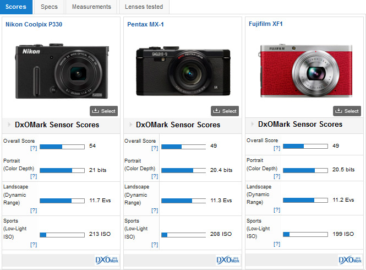Open help [?] for Nikon Sports Low-Light ISO
This screenshot has height=270, width=366.
tap(34, 245)
